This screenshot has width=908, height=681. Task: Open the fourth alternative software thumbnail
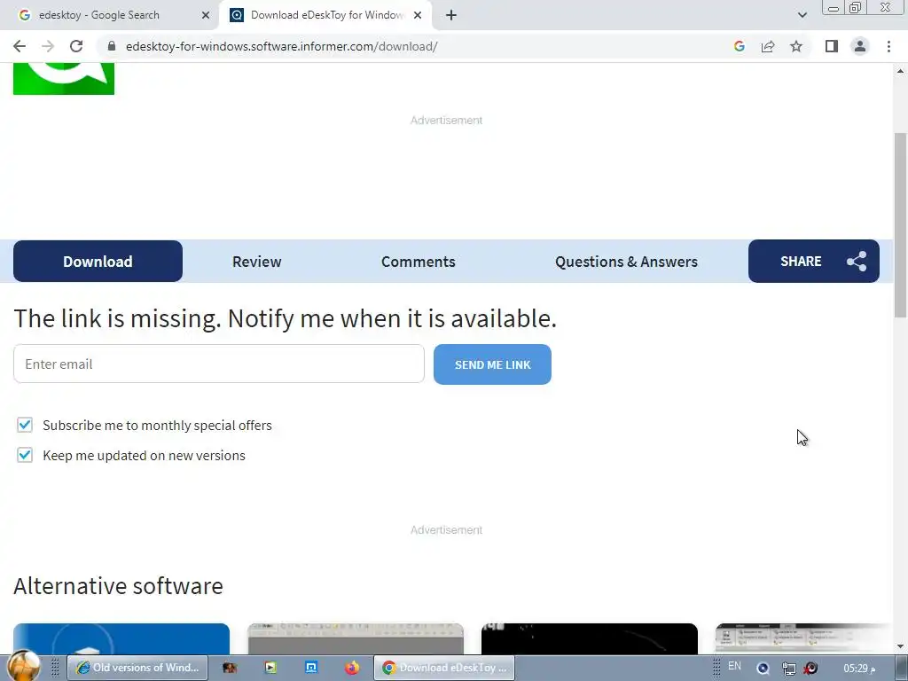coord(803,638)
